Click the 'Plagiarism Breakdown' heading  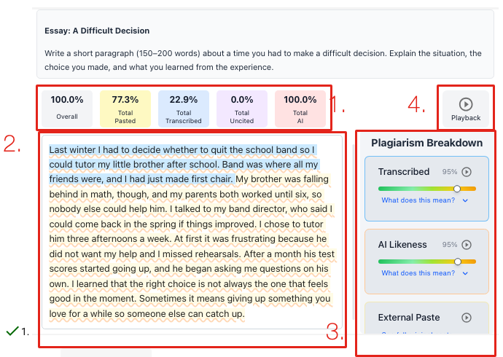pyautogui.click(x=426, y=143)
